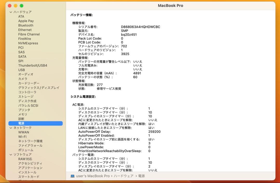Select the NVMExpress sidebar entry
The width and height of the screenshot is (280, 183).
(28, 43)
